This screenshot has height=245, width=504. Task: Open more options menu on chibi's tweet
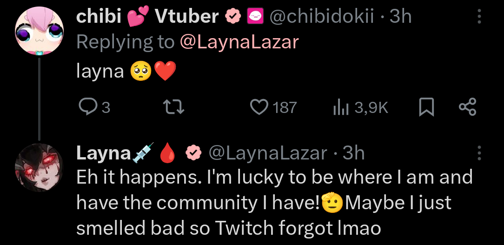pyautogui.click(x=479, y=17)
